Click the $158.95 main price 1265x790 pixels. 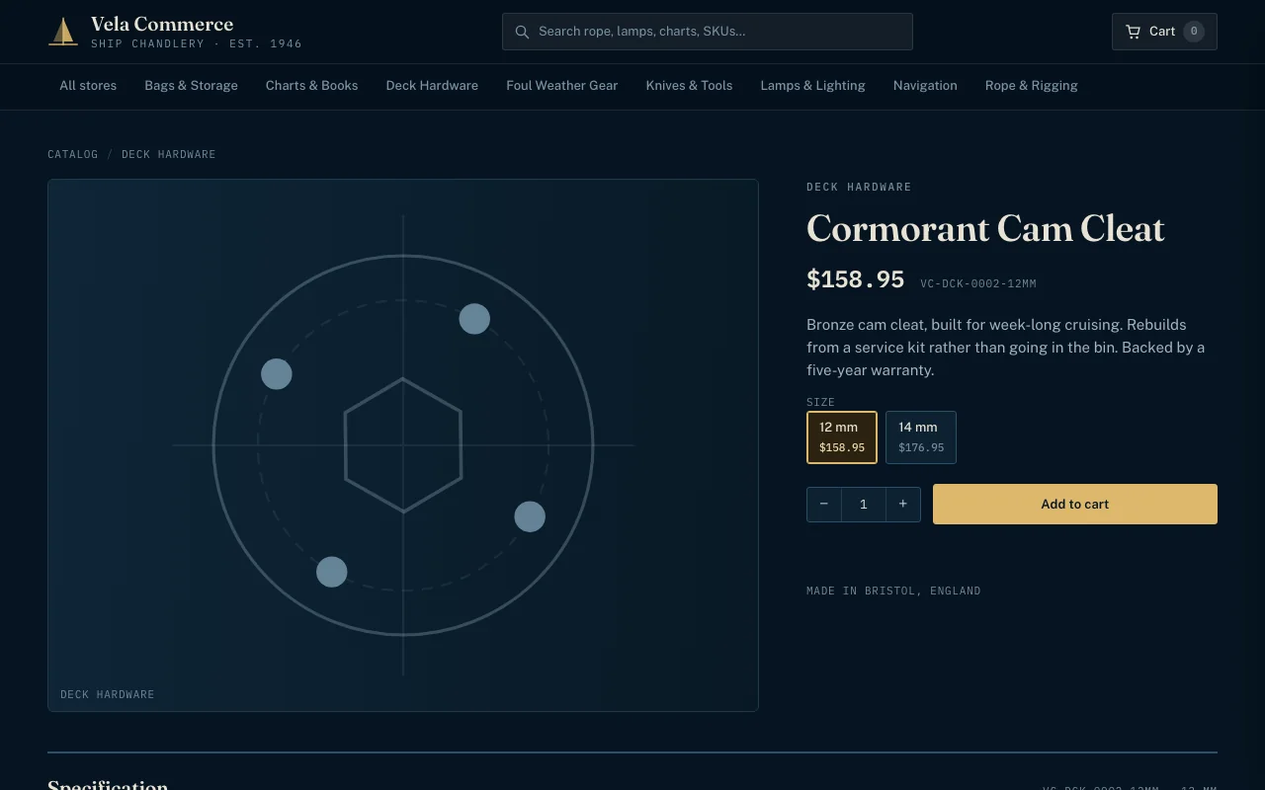pos(855,279)
